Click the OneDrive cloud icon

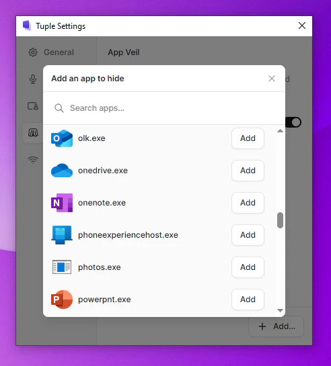pos(62,171)
